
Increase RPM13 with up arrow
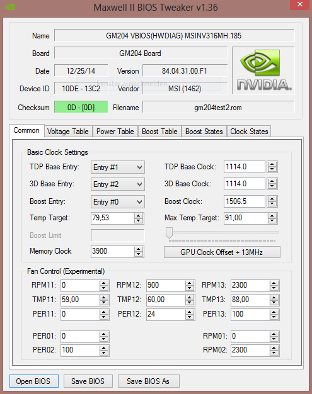click(274, 283)
